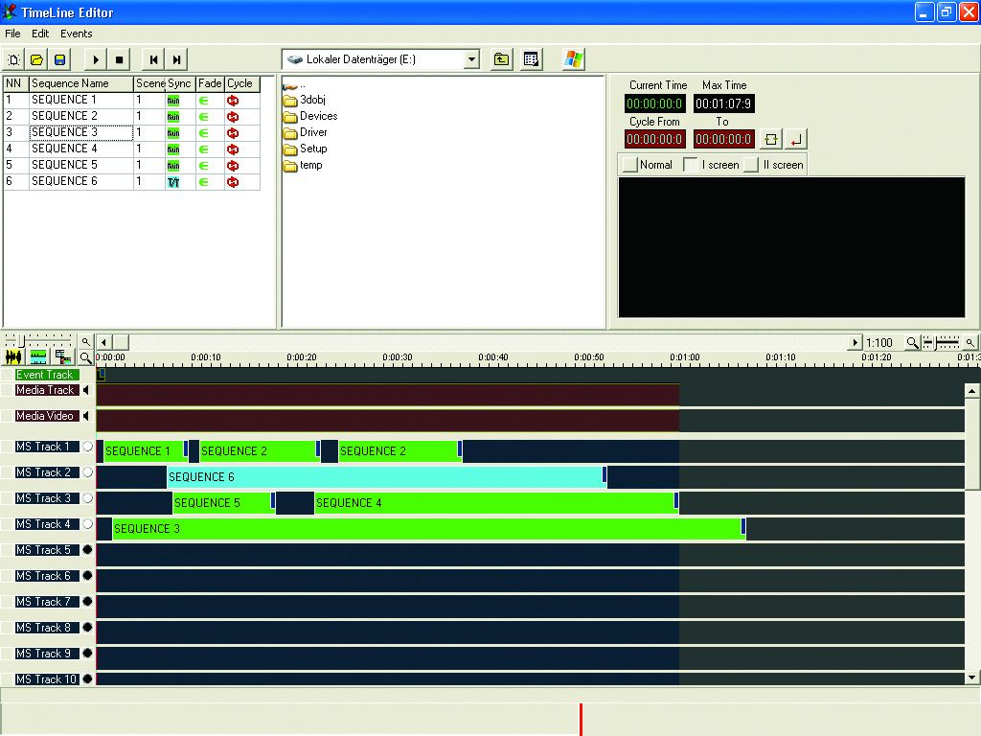The height and width of the screenshot is (736, 981).
Task: Click the Windows logo toolbar icon
Action: point(573,59)
